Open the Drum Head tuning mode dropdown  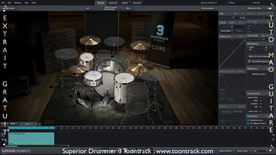(227, 31)
